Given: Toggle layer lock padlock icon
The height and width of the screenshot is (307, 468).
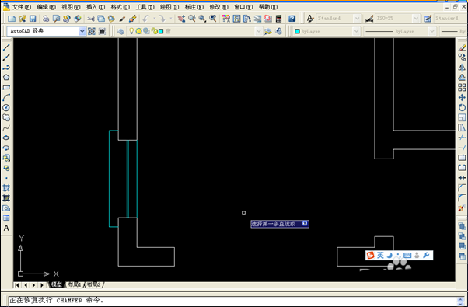Looking at the screenshot, I should click(154, 31).
